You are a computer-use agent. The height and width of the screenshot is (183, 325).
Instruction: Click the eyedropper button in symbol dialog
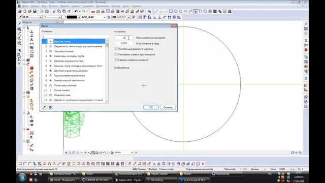coord(44,107)
